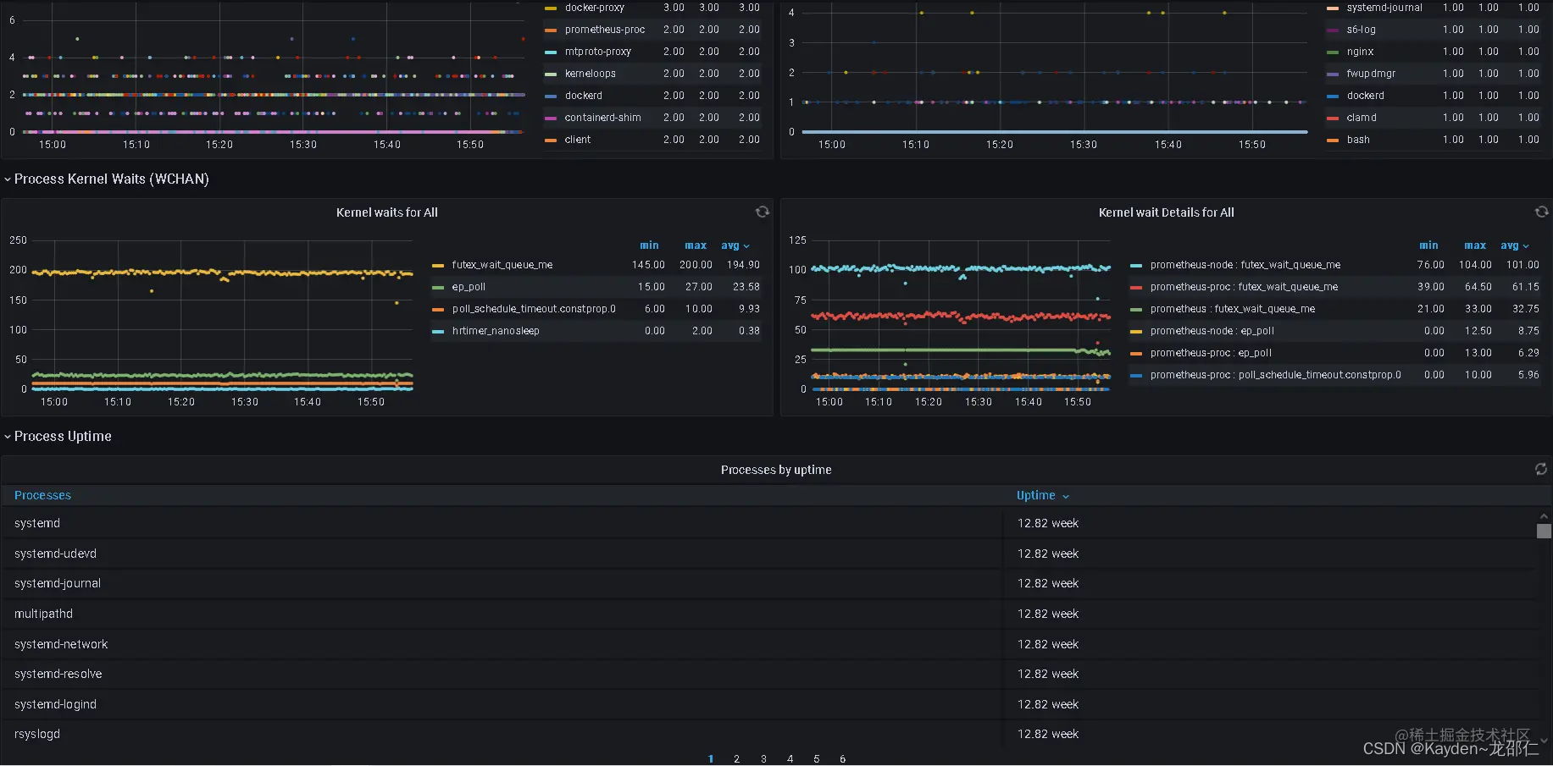Image resolution: width=1553 pixels, height=766 pixels.
Task: Sort table by Uptime column header
Action: [x=1042, y=495]
